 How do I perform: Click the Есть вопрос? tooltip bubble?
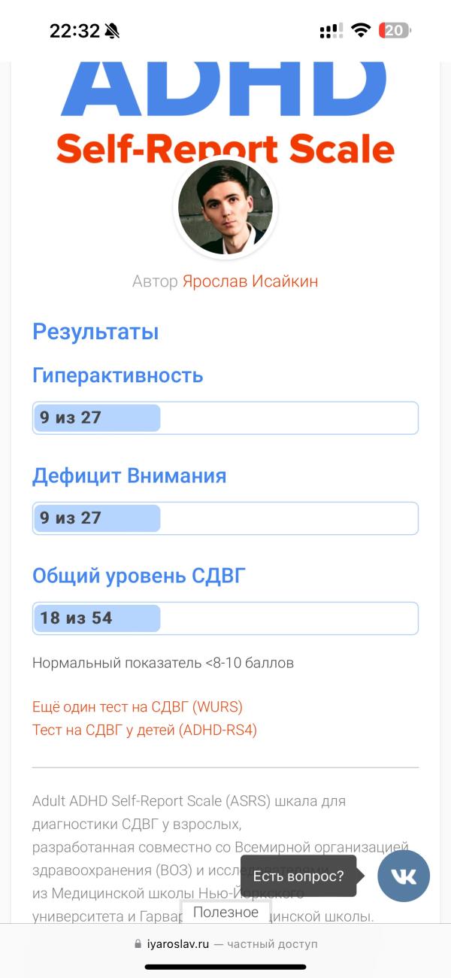298,876
